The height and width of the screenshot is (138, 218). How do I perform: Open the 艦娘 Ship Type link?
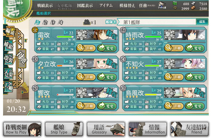click(x=64, y=129)
